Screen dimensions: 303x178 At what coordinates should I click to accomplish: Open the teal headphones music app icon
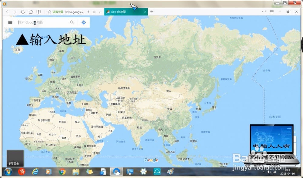157,172
